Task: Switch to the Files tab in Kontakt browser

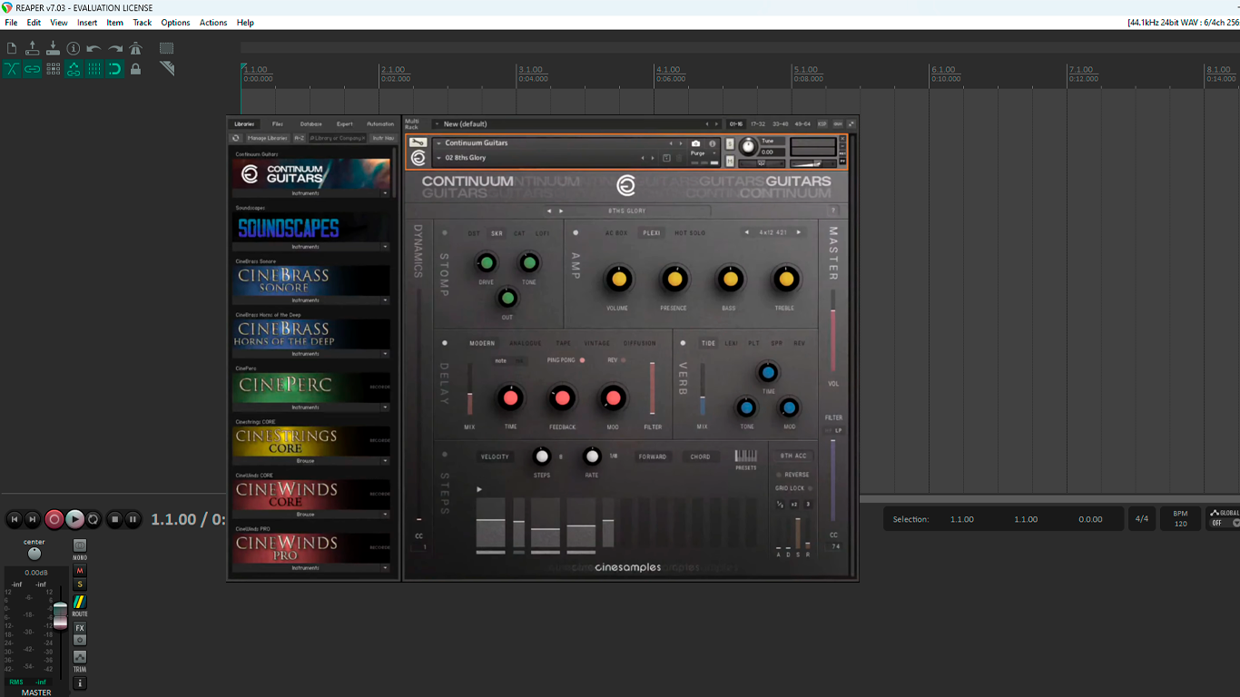Action: click(278, 124)
